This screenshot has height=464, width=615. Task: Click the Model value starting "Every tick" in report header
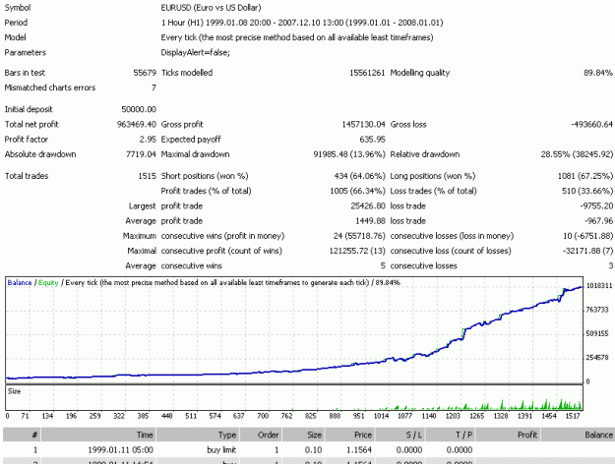coord(297,37)
